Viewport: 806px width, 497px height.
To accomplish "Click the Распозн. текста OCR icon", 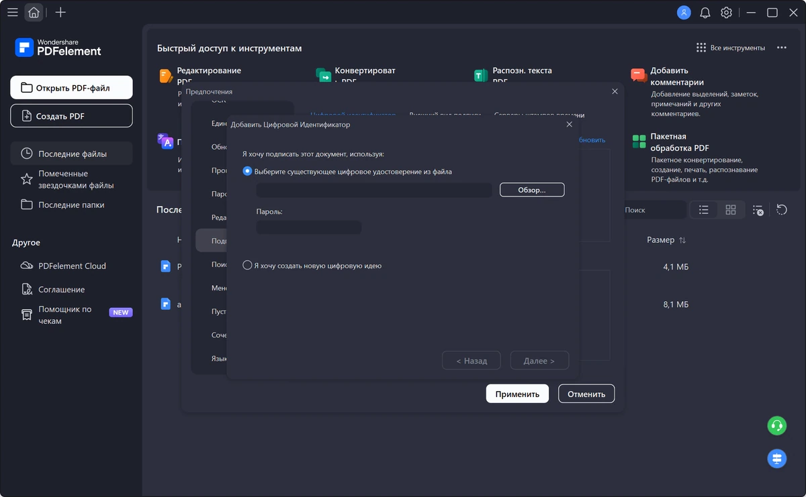I will point(481,76).
